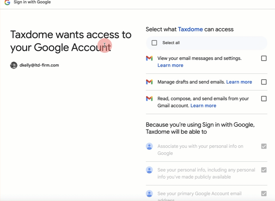The height and width of the screenshot is (201, 275).
Task: Click Gmail icon beside View email messages
Action: pyautogui.click(x=149, y=58)
